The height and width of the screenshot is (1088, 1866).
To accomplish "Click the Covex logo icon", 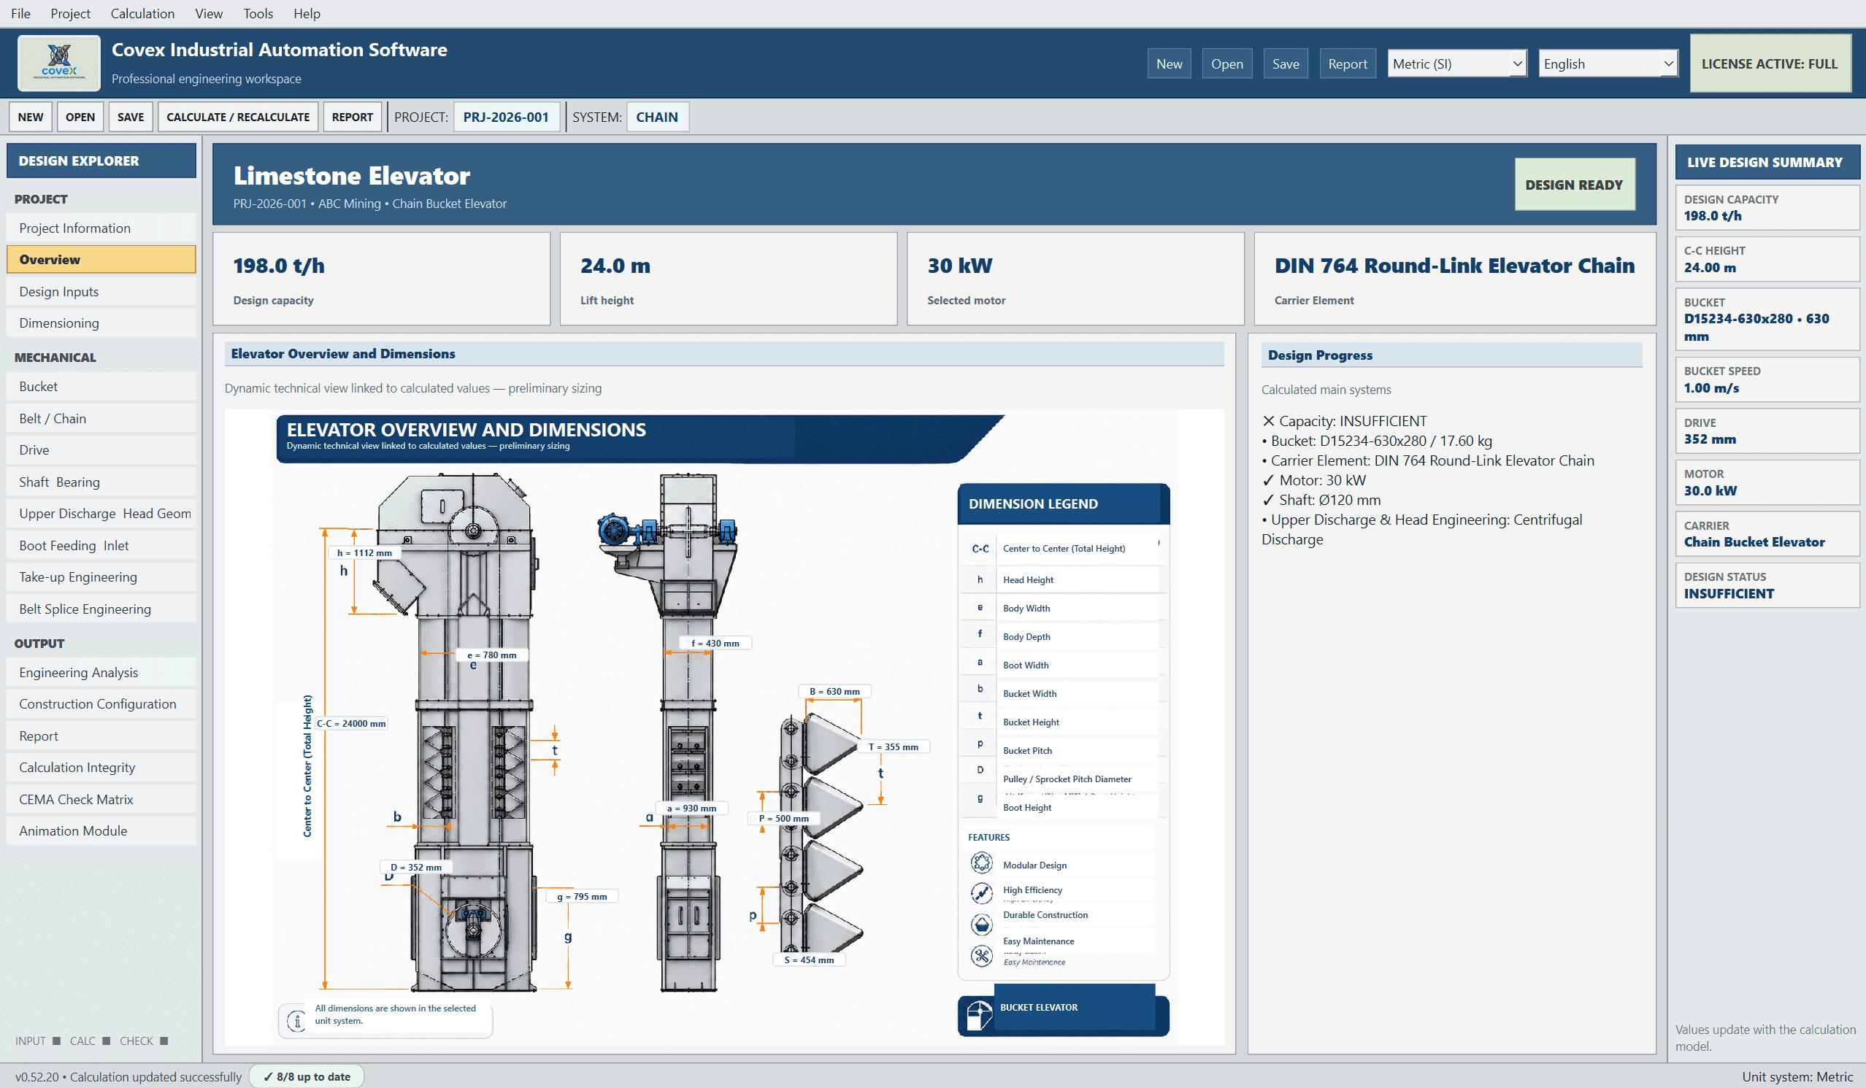I will pos(58,63).
